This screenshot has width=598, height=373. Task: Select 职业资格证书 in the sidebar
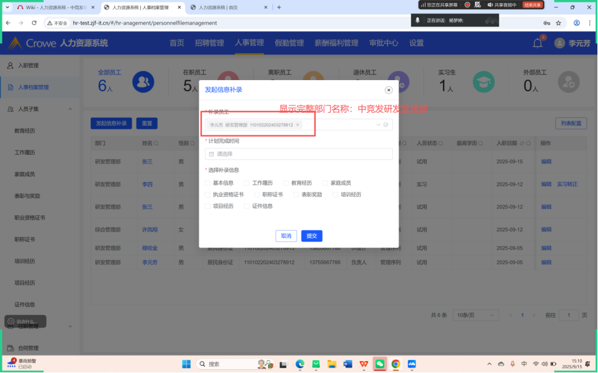coord(30,218)
